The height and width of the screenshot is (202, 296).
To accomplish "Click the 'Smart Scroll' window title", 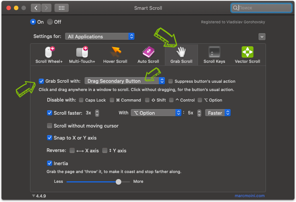I will pyautogui.click(x=148, y=8).
